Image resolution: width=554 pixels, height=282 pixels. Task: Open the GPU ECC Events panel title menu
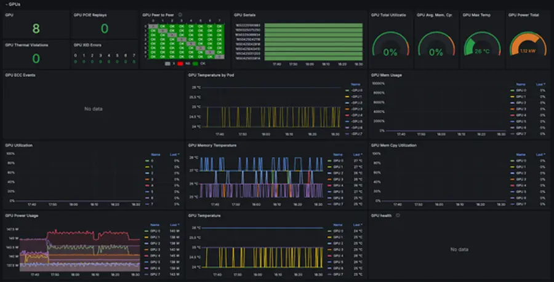[18, 75]
